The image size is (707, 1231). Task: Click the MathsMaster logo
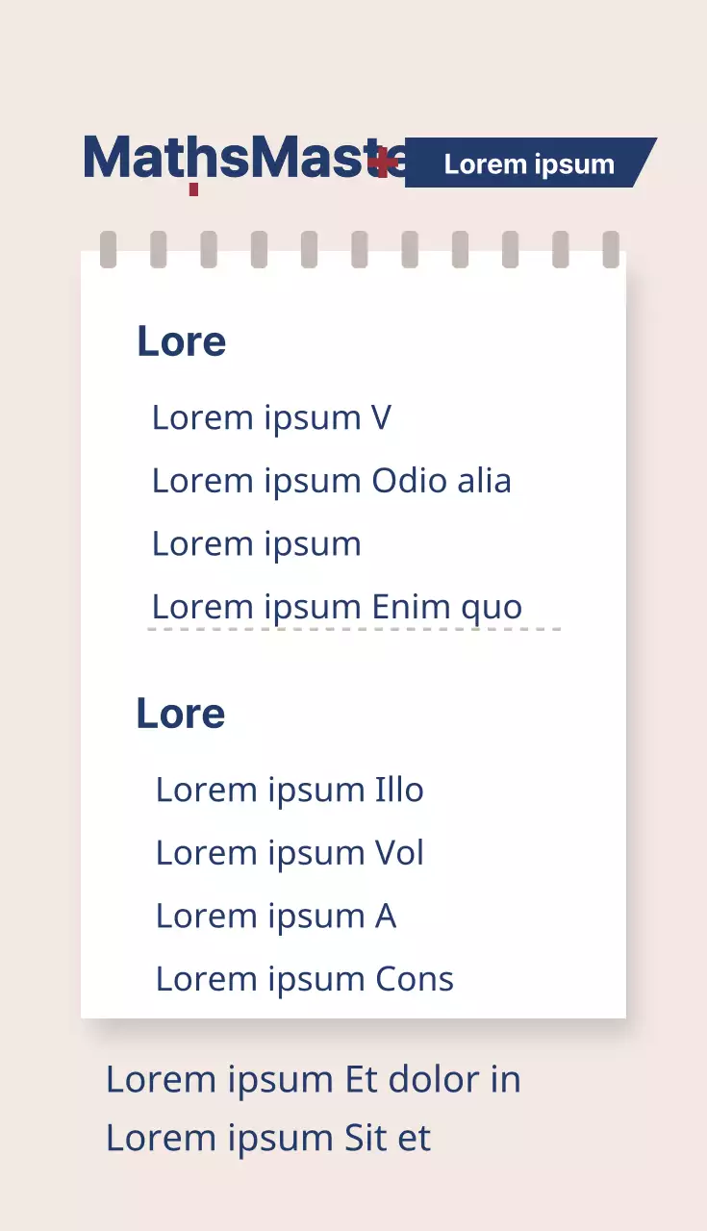click(x=240, y=159)
